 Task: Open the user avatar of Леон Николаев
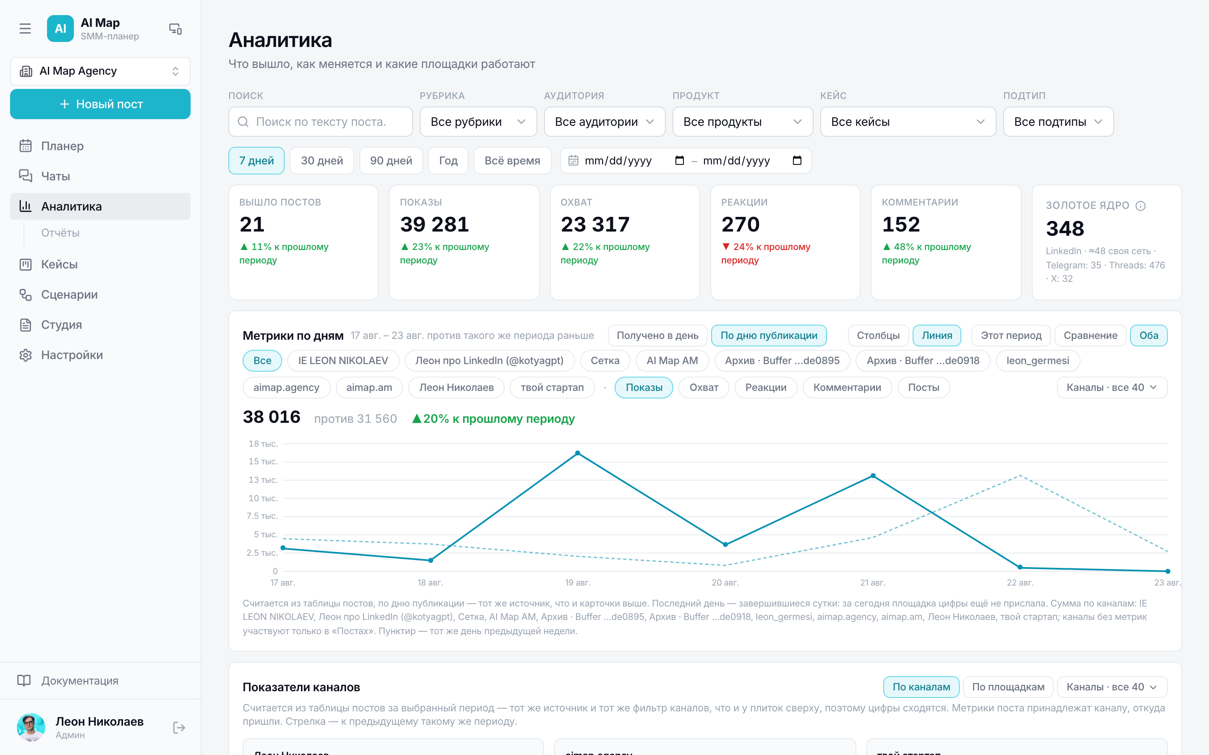tap(31, 727)
